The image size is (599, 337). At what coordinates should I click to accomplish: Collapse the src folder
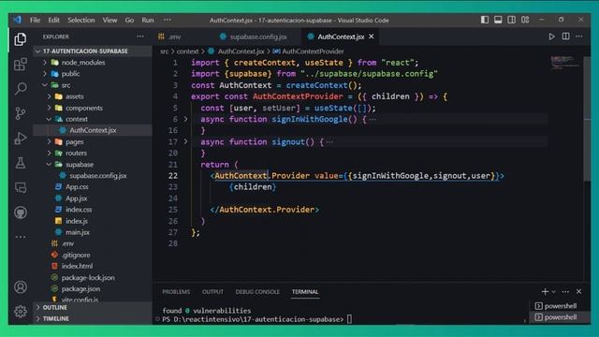pos(44,85)
